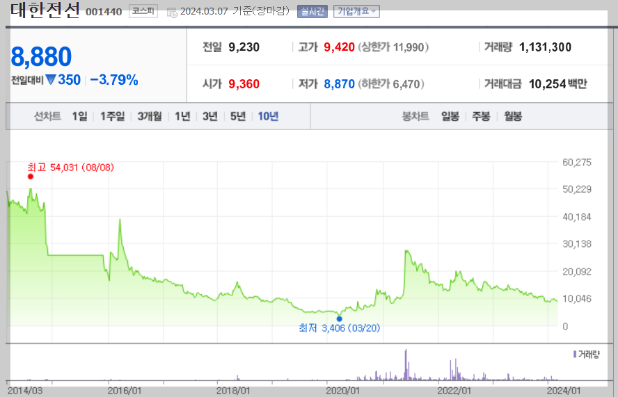Switch to 월봉 candle chart
The width and height of the screenshot is (618, 397).
pyautogui.click(x=513, y=116)
